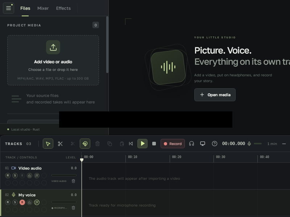Click the My voice level value 0.0
This screenshot has width=290, height=217.
point(74,195)
